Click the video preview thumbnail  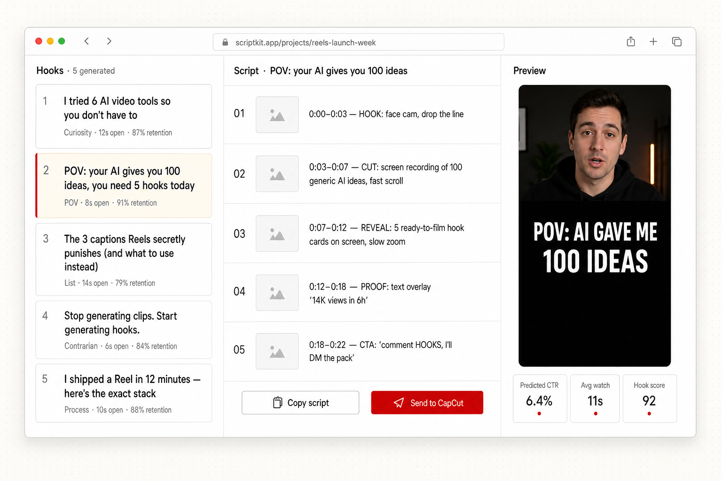(x=595, y=225)
